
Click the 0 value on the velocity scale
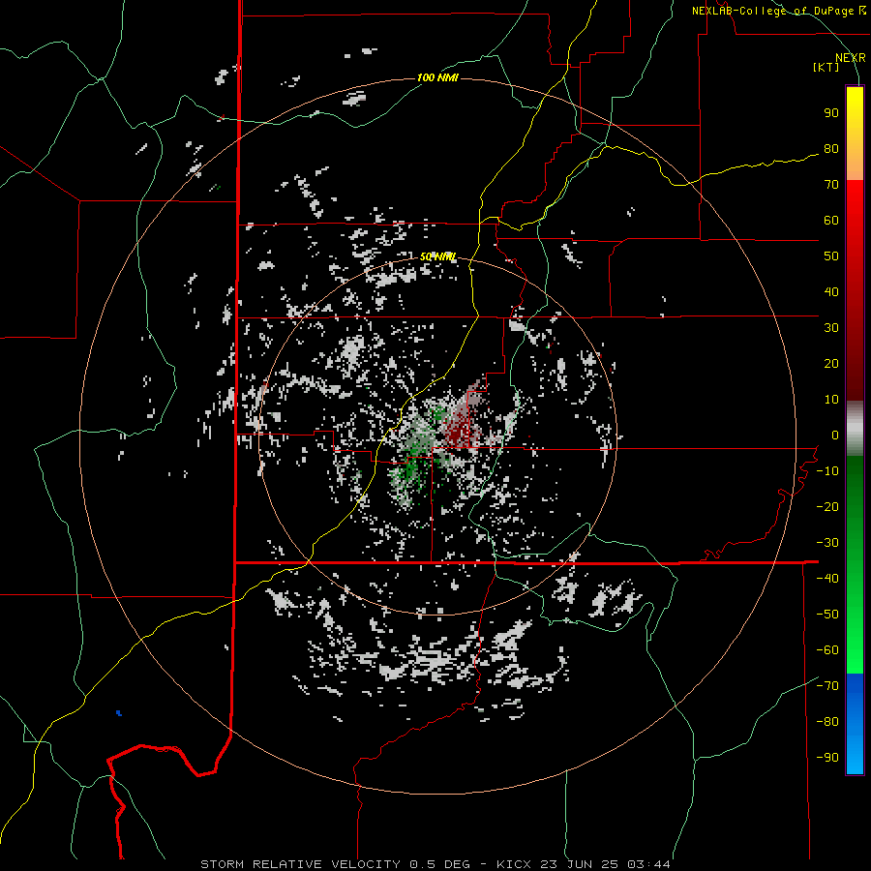[835, 435]
